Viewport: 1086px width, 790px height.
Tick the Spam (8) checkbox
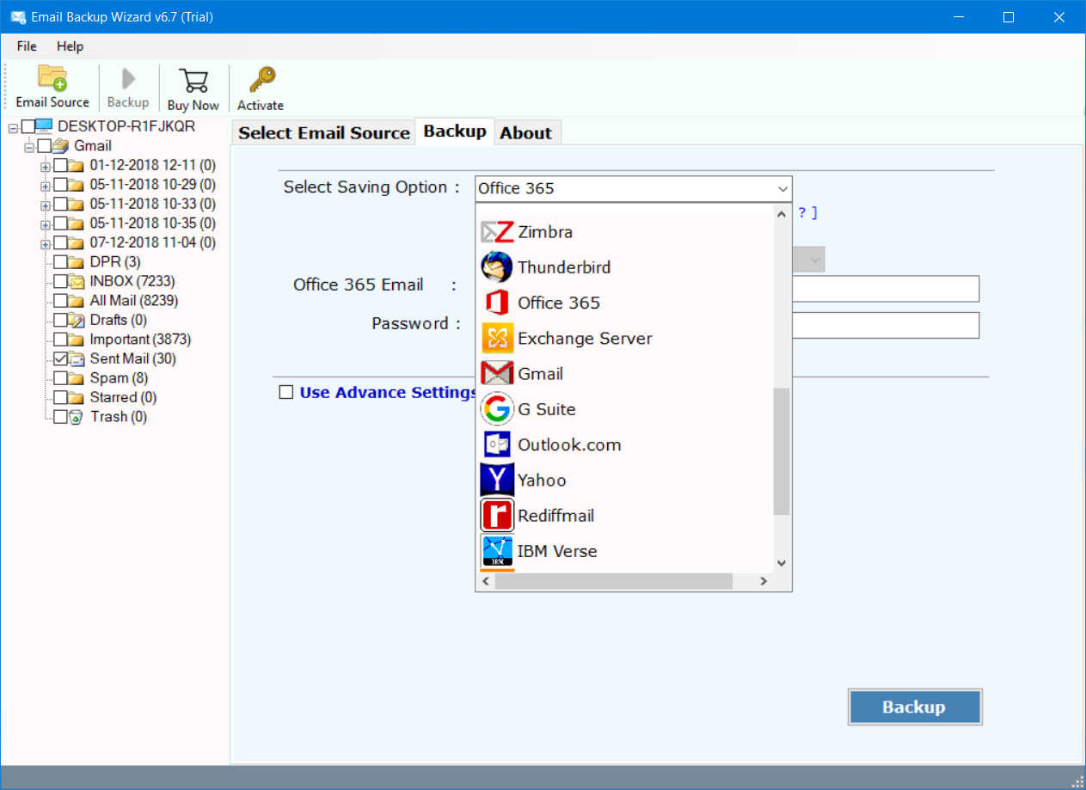point(60,378)
